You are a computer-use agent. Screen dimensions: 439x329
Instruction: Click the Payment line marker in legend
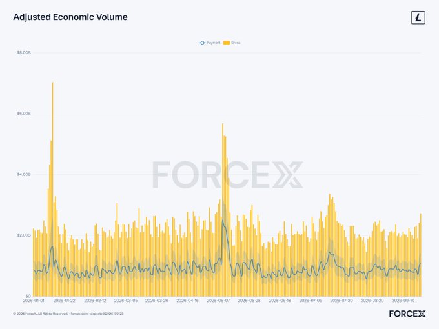tap(202, 43)
